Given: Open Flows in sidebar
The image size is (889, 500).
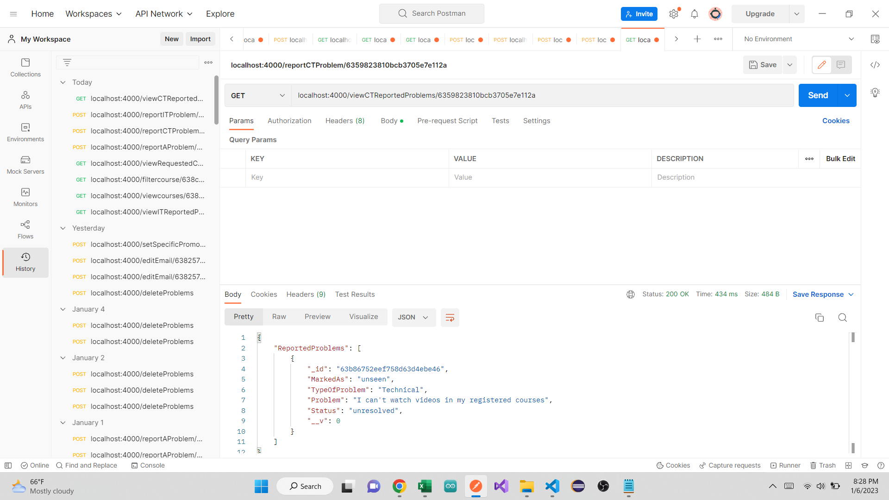Looking at the screenshot, I should (25, 230).
